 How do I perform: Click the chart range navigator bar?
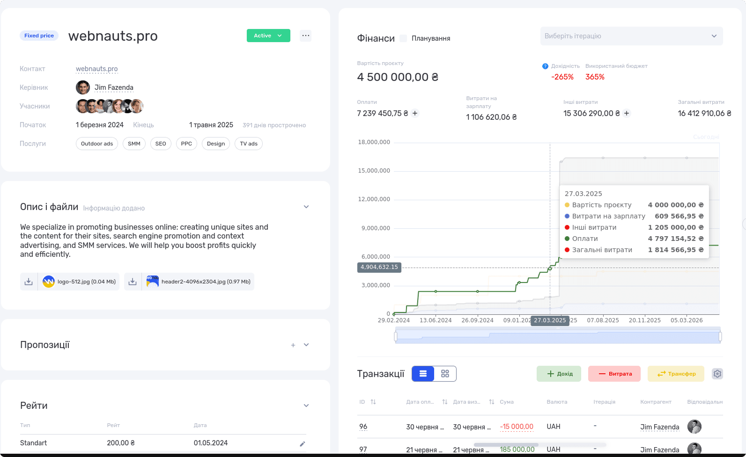click(x=558, y=336)
